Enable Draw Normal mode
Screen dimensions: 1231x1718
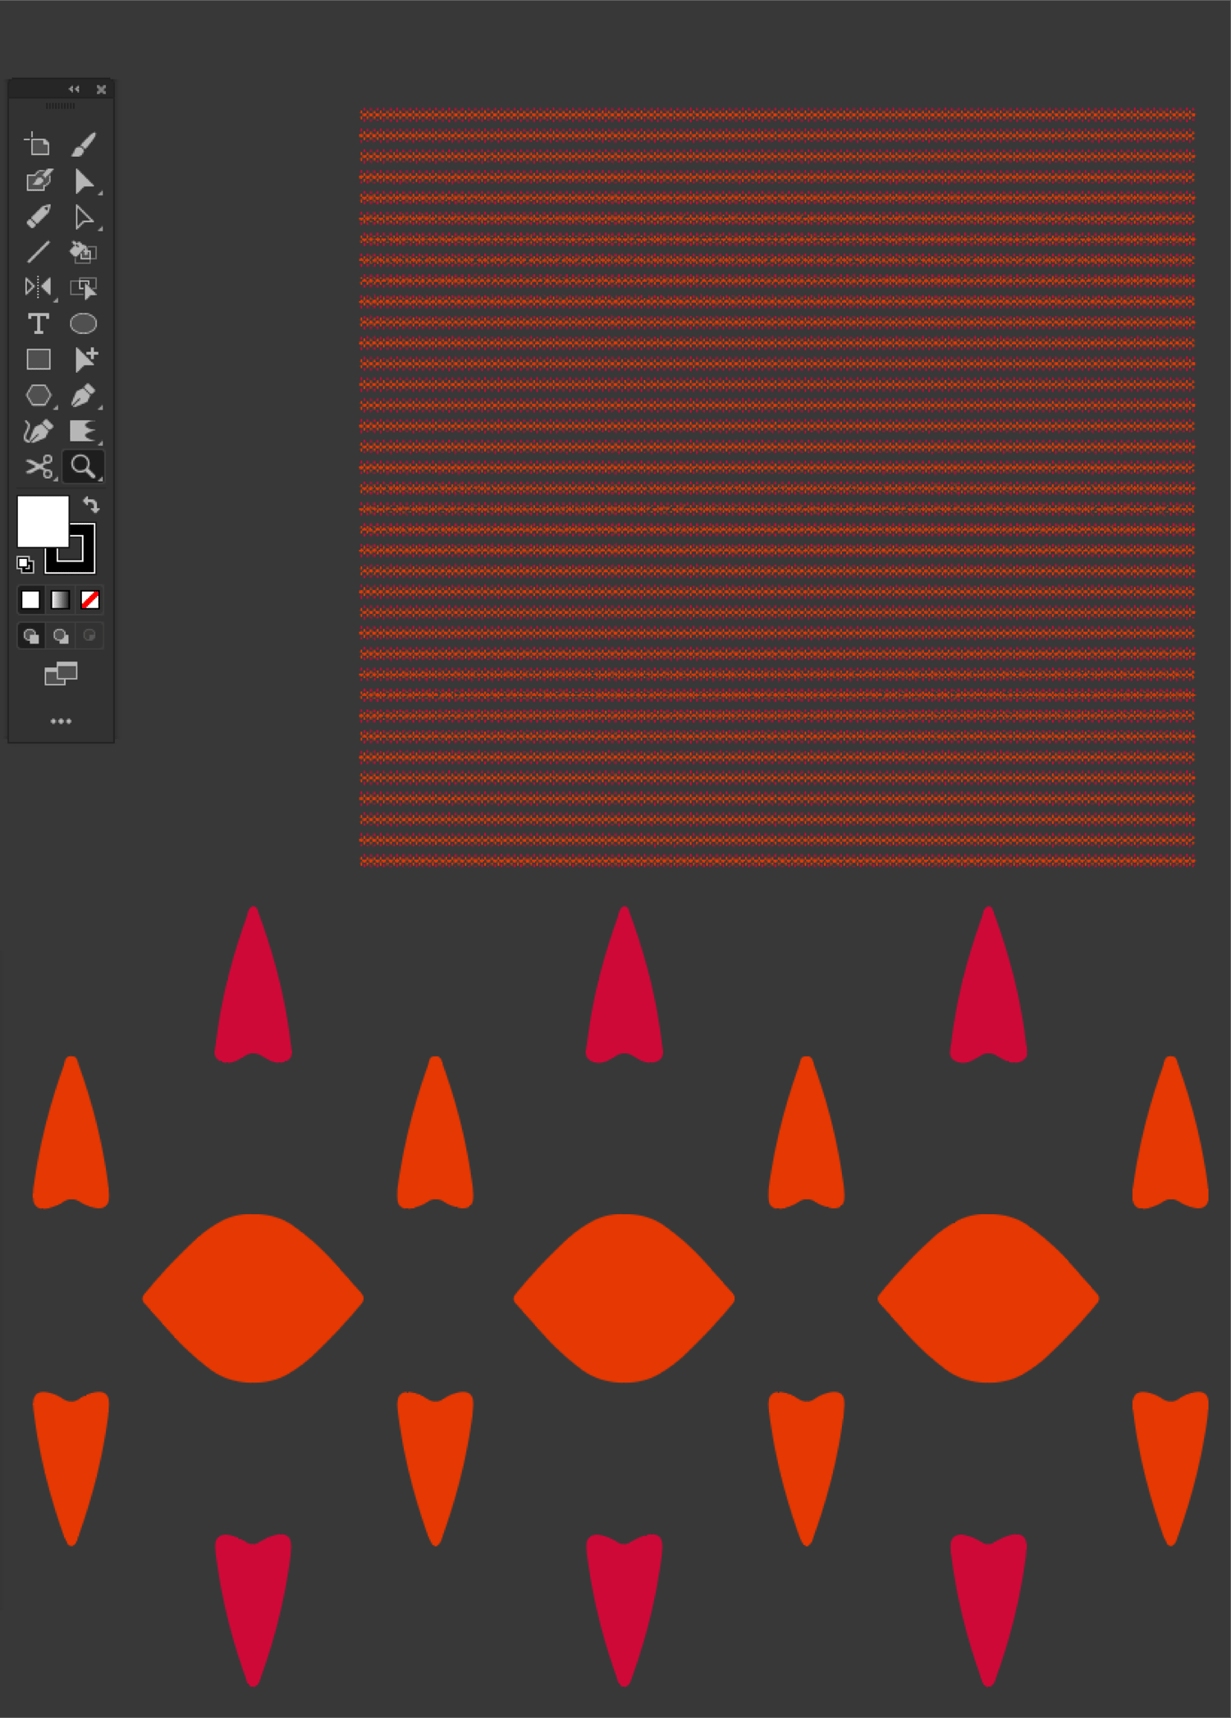[30, 635]
